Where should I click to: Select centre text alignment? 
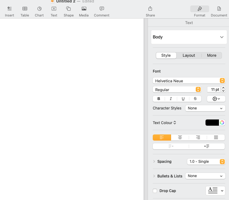180,137
